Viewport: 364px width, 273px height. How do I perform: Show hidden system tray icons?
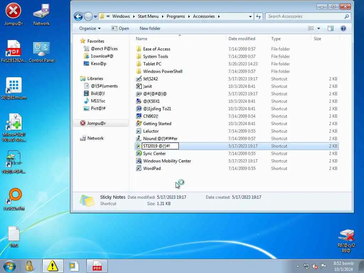tap(298, 266)
